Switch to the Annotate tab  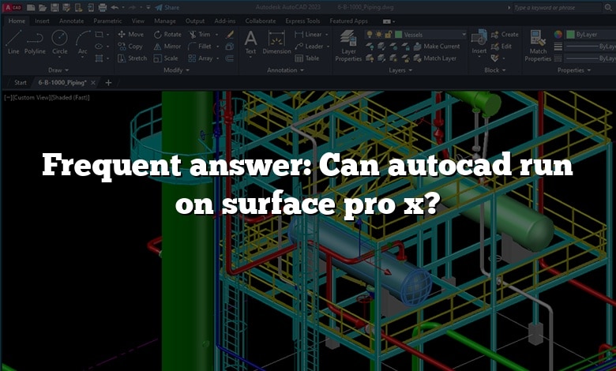pos(72,21)
